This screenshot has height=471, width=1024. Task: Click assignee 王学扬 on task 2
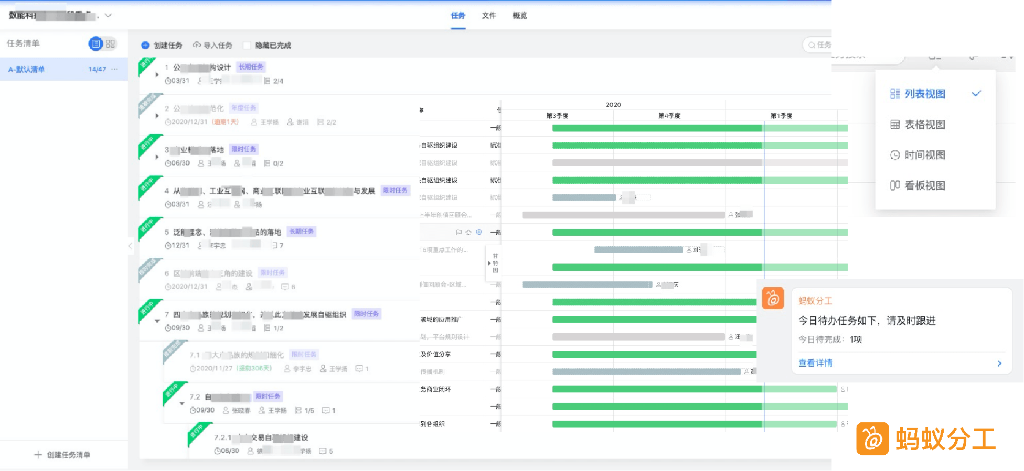click(x=270, y=122)
